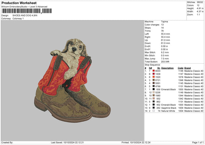The width and height of the screenshot is (205, 145).
Task: Pick the Natural White color swatch
Action: click(x=154, y=111)
